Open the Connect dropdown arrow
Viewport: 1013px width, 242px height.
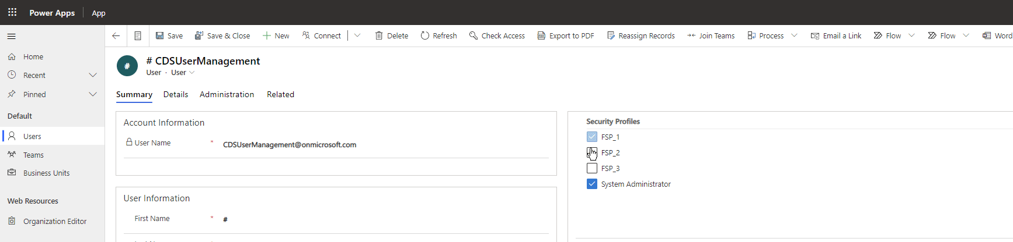tap(357, 35)
